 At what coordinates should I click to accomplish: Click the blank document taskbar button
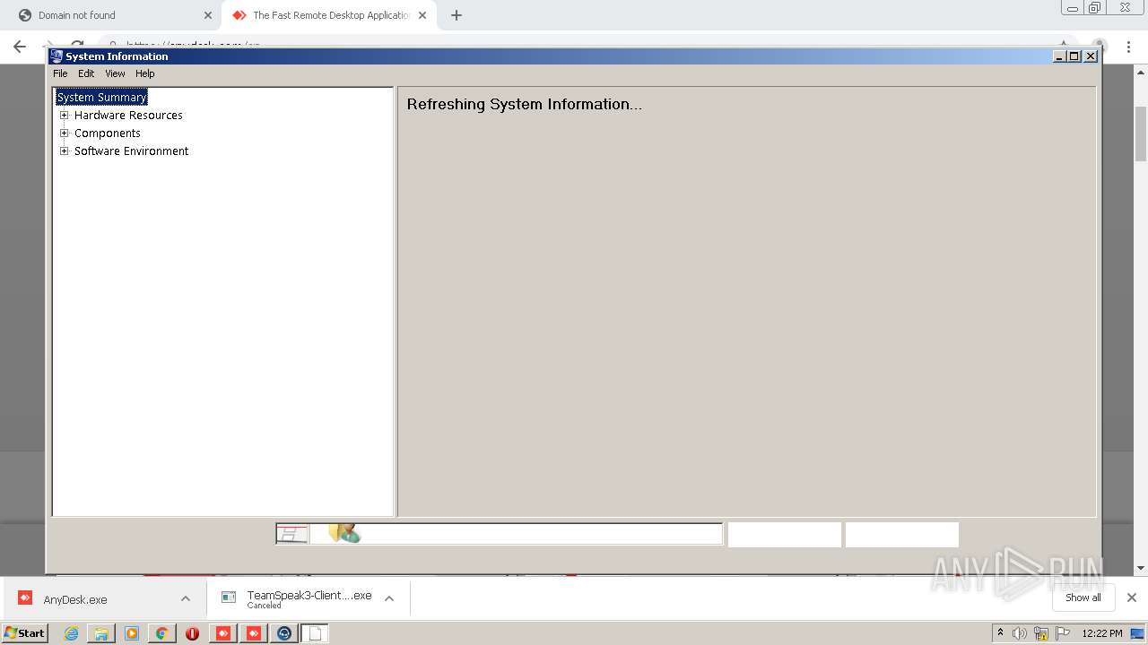point(315,633)
